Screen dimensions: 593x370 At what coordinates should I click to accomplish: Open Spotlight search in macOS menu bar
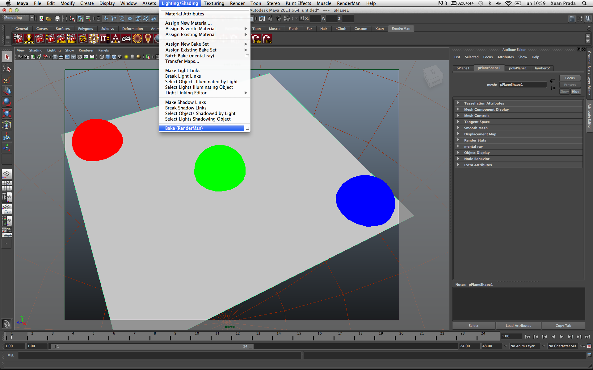tap(584, 3)
